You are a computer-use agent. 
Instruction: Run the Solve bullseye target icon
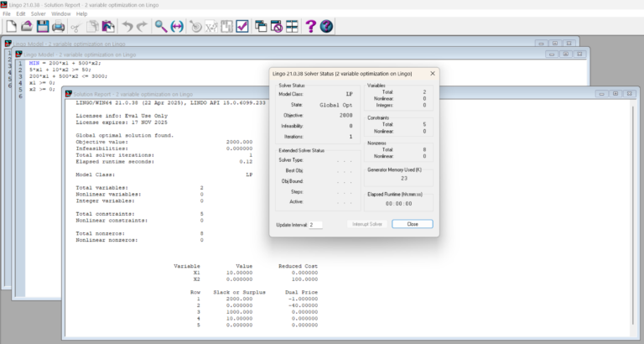pos(195,27)
